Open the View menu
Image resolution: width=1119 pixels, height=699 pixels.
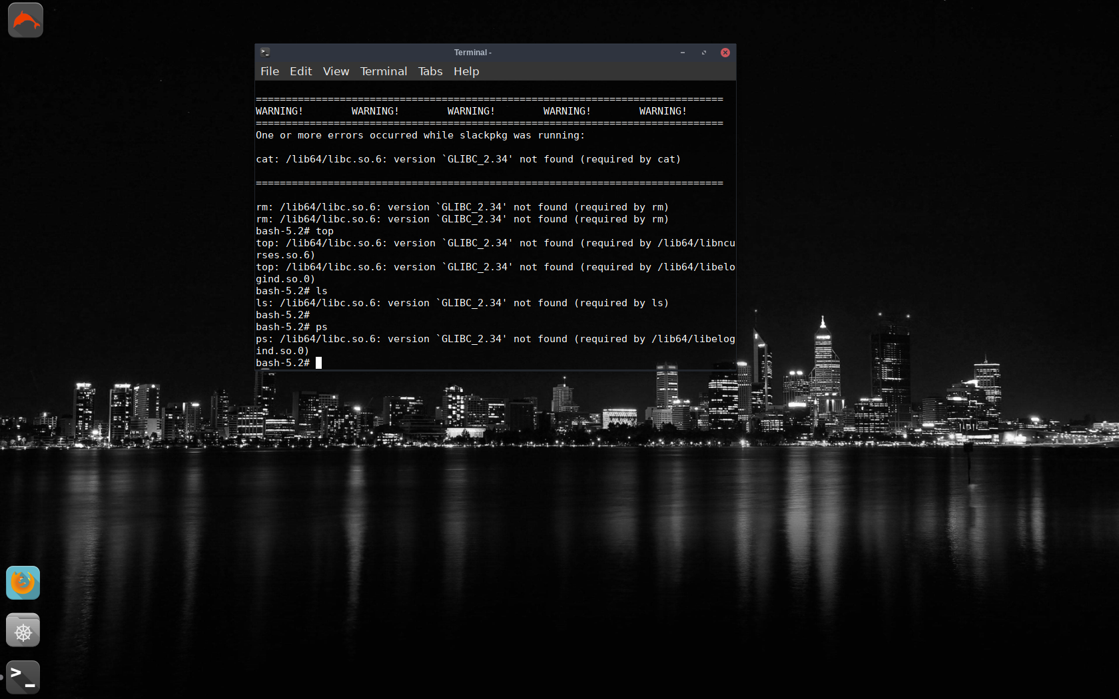[336, 71]
